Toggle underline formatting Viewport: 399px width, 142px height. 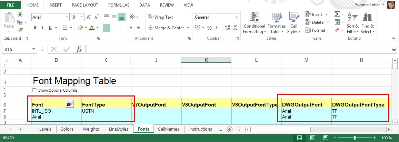pos(50,28)
